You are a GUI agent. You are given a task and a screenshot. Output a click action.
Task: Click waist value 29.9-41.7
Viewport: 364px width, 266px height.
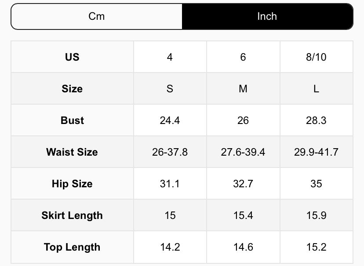[316, 152]
